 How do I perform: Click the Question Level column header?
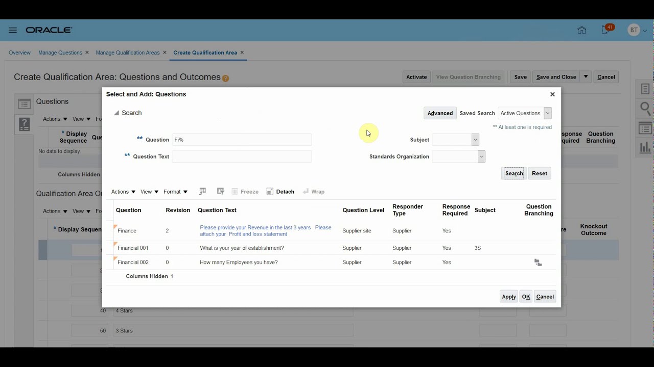coord(363,210)
